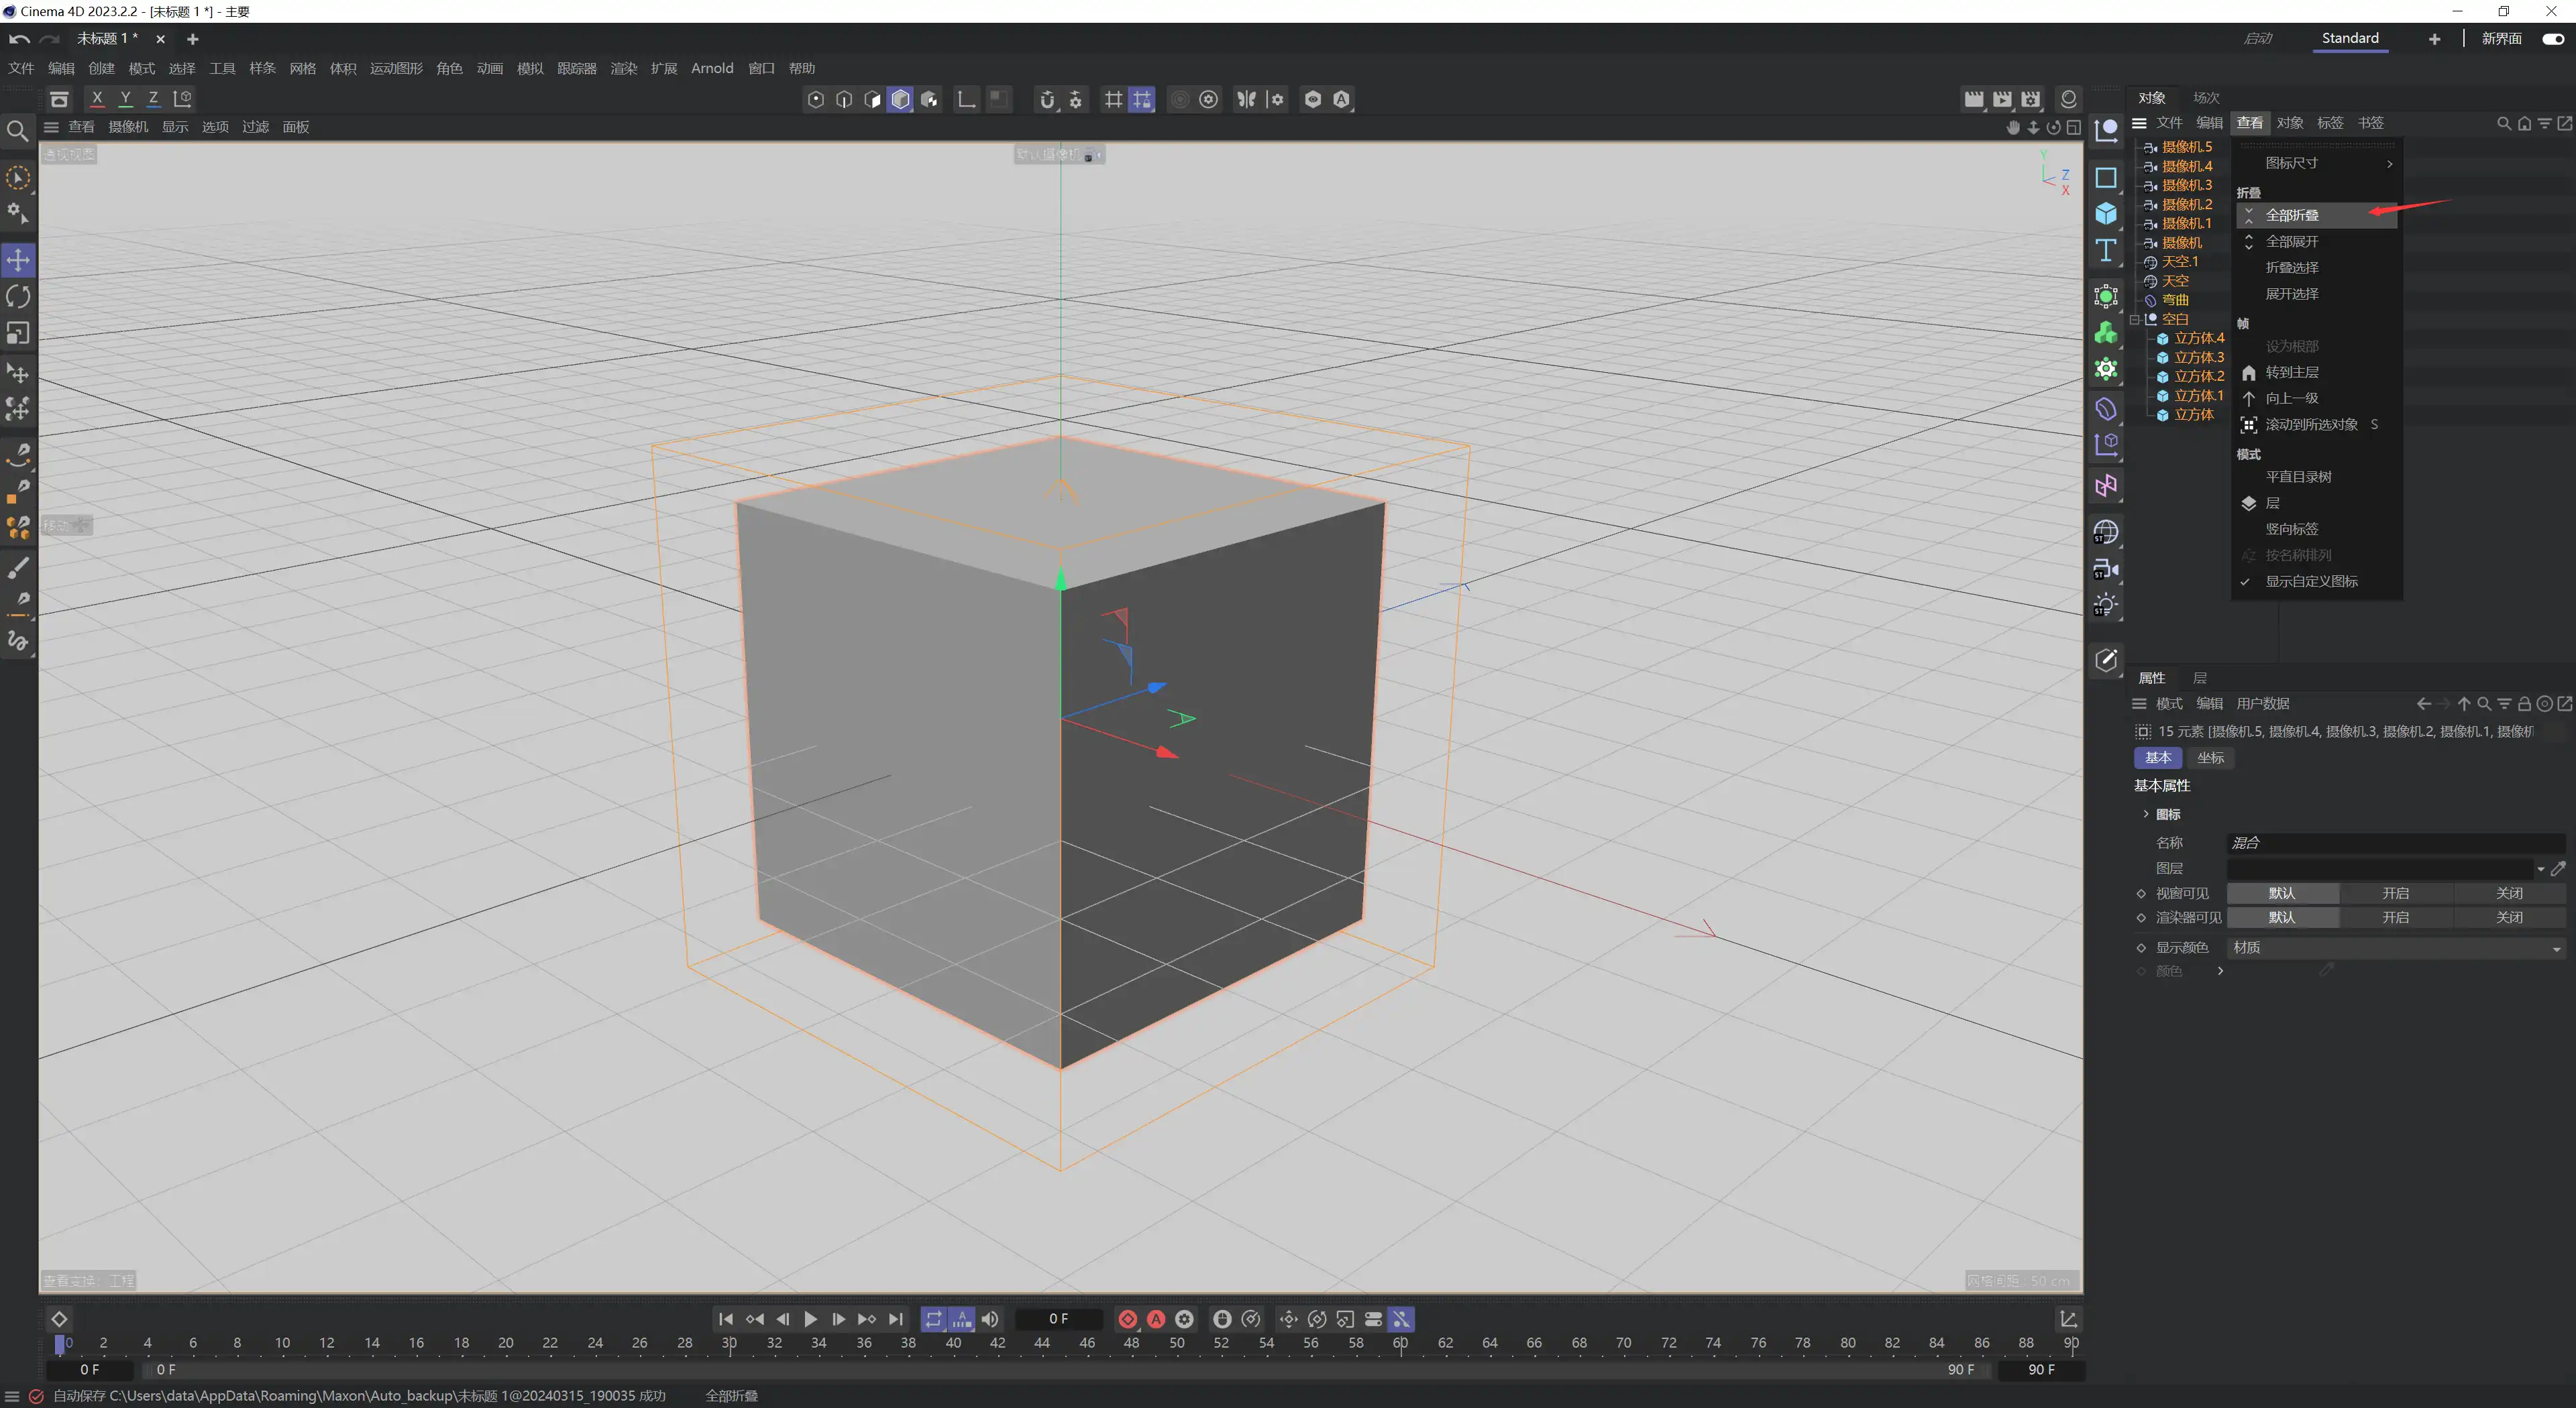Click the 基本 attribute tab button
Image resolution: width=2576 pixels, height=1408 pixels.
(x=2158, y=758)
